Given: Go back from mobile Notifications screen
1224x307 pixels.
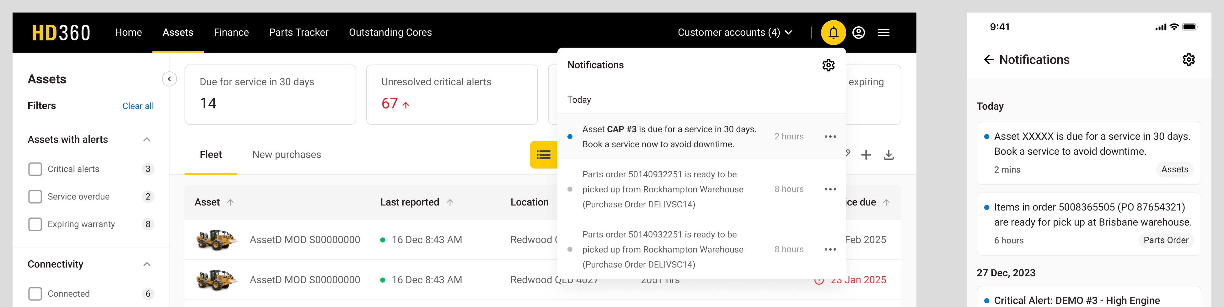Looking at the screenshot, I should click(989, 60).
